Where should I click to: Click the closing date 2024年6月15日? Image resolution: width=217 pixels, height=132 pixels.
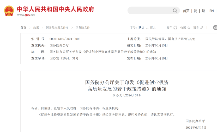[x=196, y=128]
